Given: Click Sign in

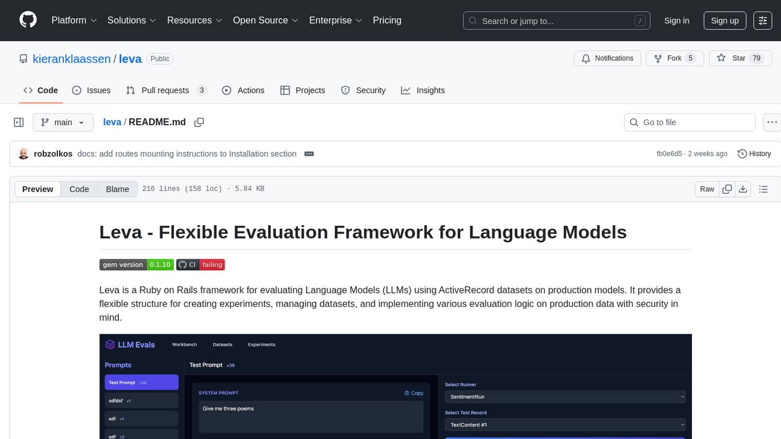Looking at the screenshot, I should 676,21.
